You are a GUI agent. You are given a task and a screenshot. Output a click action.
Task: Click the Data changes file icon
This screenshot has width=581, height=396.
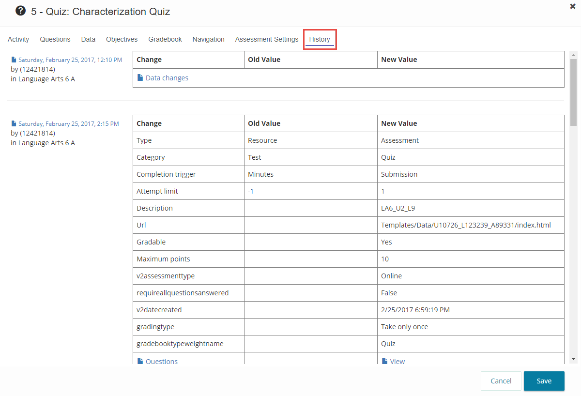(x=140, y=78)
